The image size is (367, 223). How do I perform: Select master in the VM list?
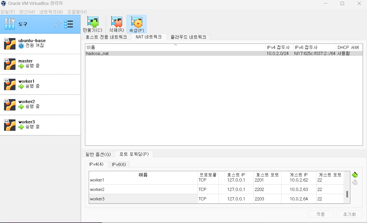point(40,64)
